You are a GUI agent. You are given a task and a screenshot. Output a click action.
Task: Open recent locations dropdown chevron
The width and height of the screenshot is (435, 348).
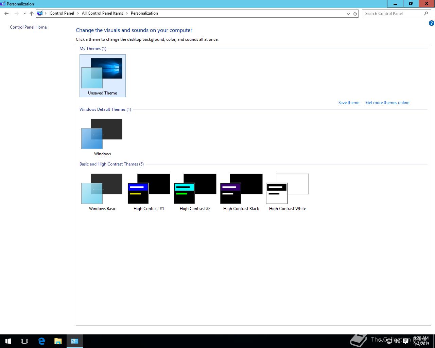(x=24, y=14)
